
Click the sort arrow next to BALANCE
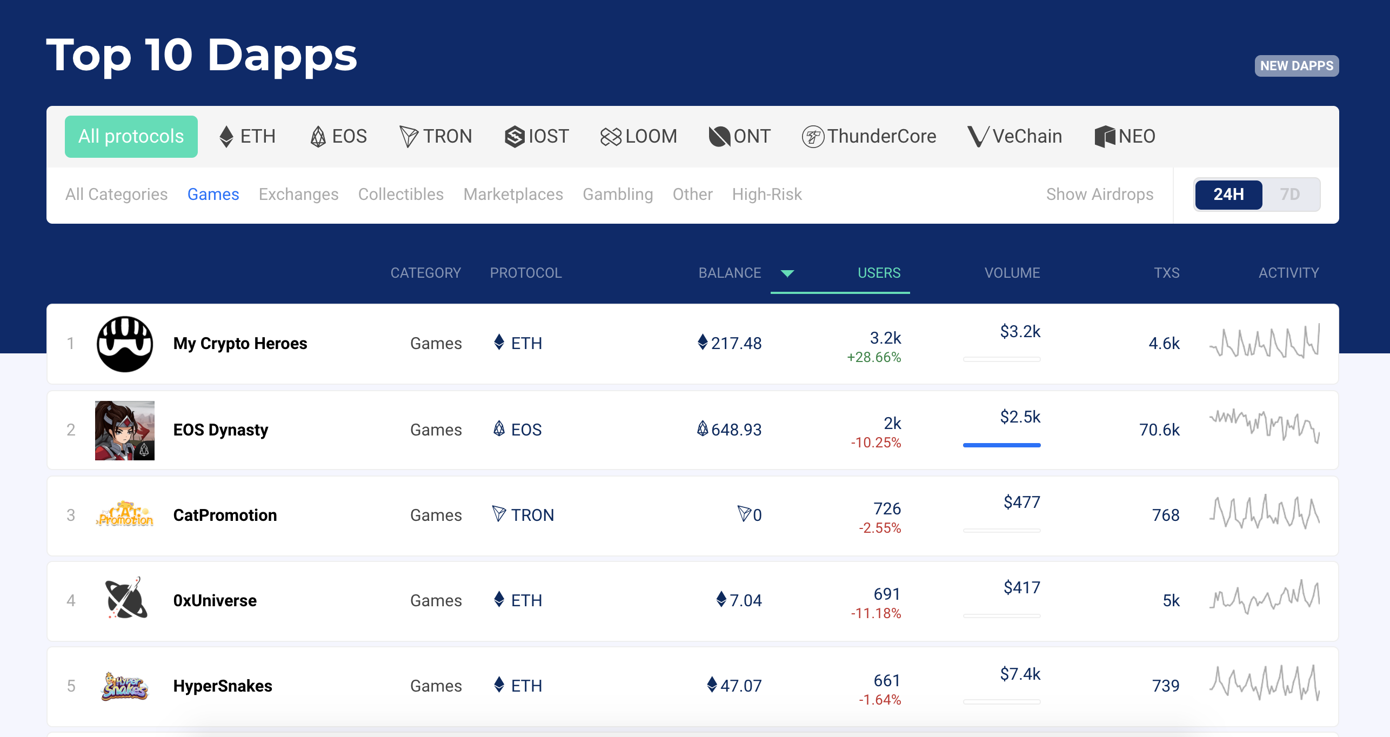click(787, 273)
